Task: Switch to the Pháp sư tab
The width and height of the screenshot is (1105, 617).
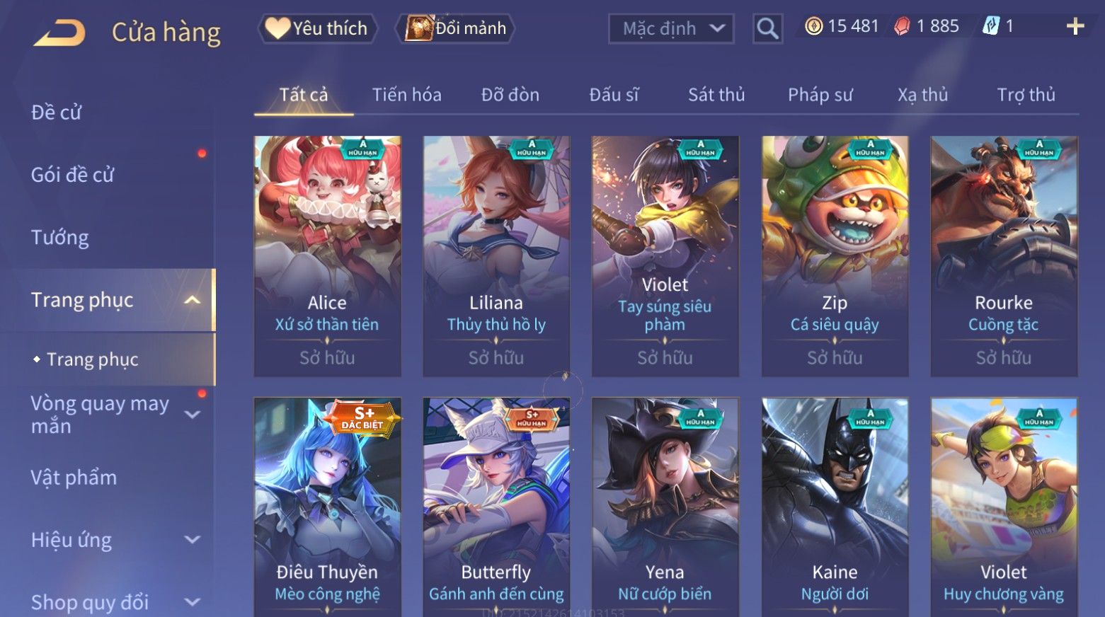Action: [x=820, y=95]
